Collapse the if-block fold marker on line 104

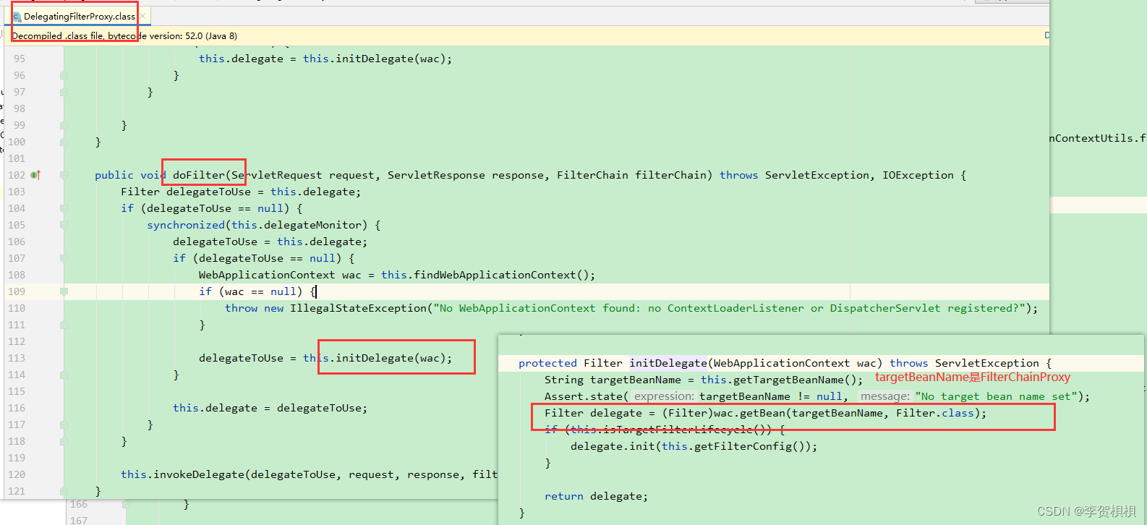click(x=64, y=208)
